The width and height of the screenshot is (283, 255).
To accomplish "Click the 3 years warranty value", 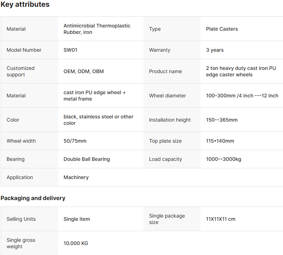I will tap(215, 50).
